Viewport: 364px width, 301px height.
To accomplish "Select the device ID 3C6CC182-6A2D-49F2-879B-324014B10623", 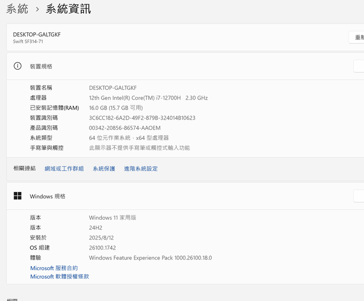I will [142, 118].
